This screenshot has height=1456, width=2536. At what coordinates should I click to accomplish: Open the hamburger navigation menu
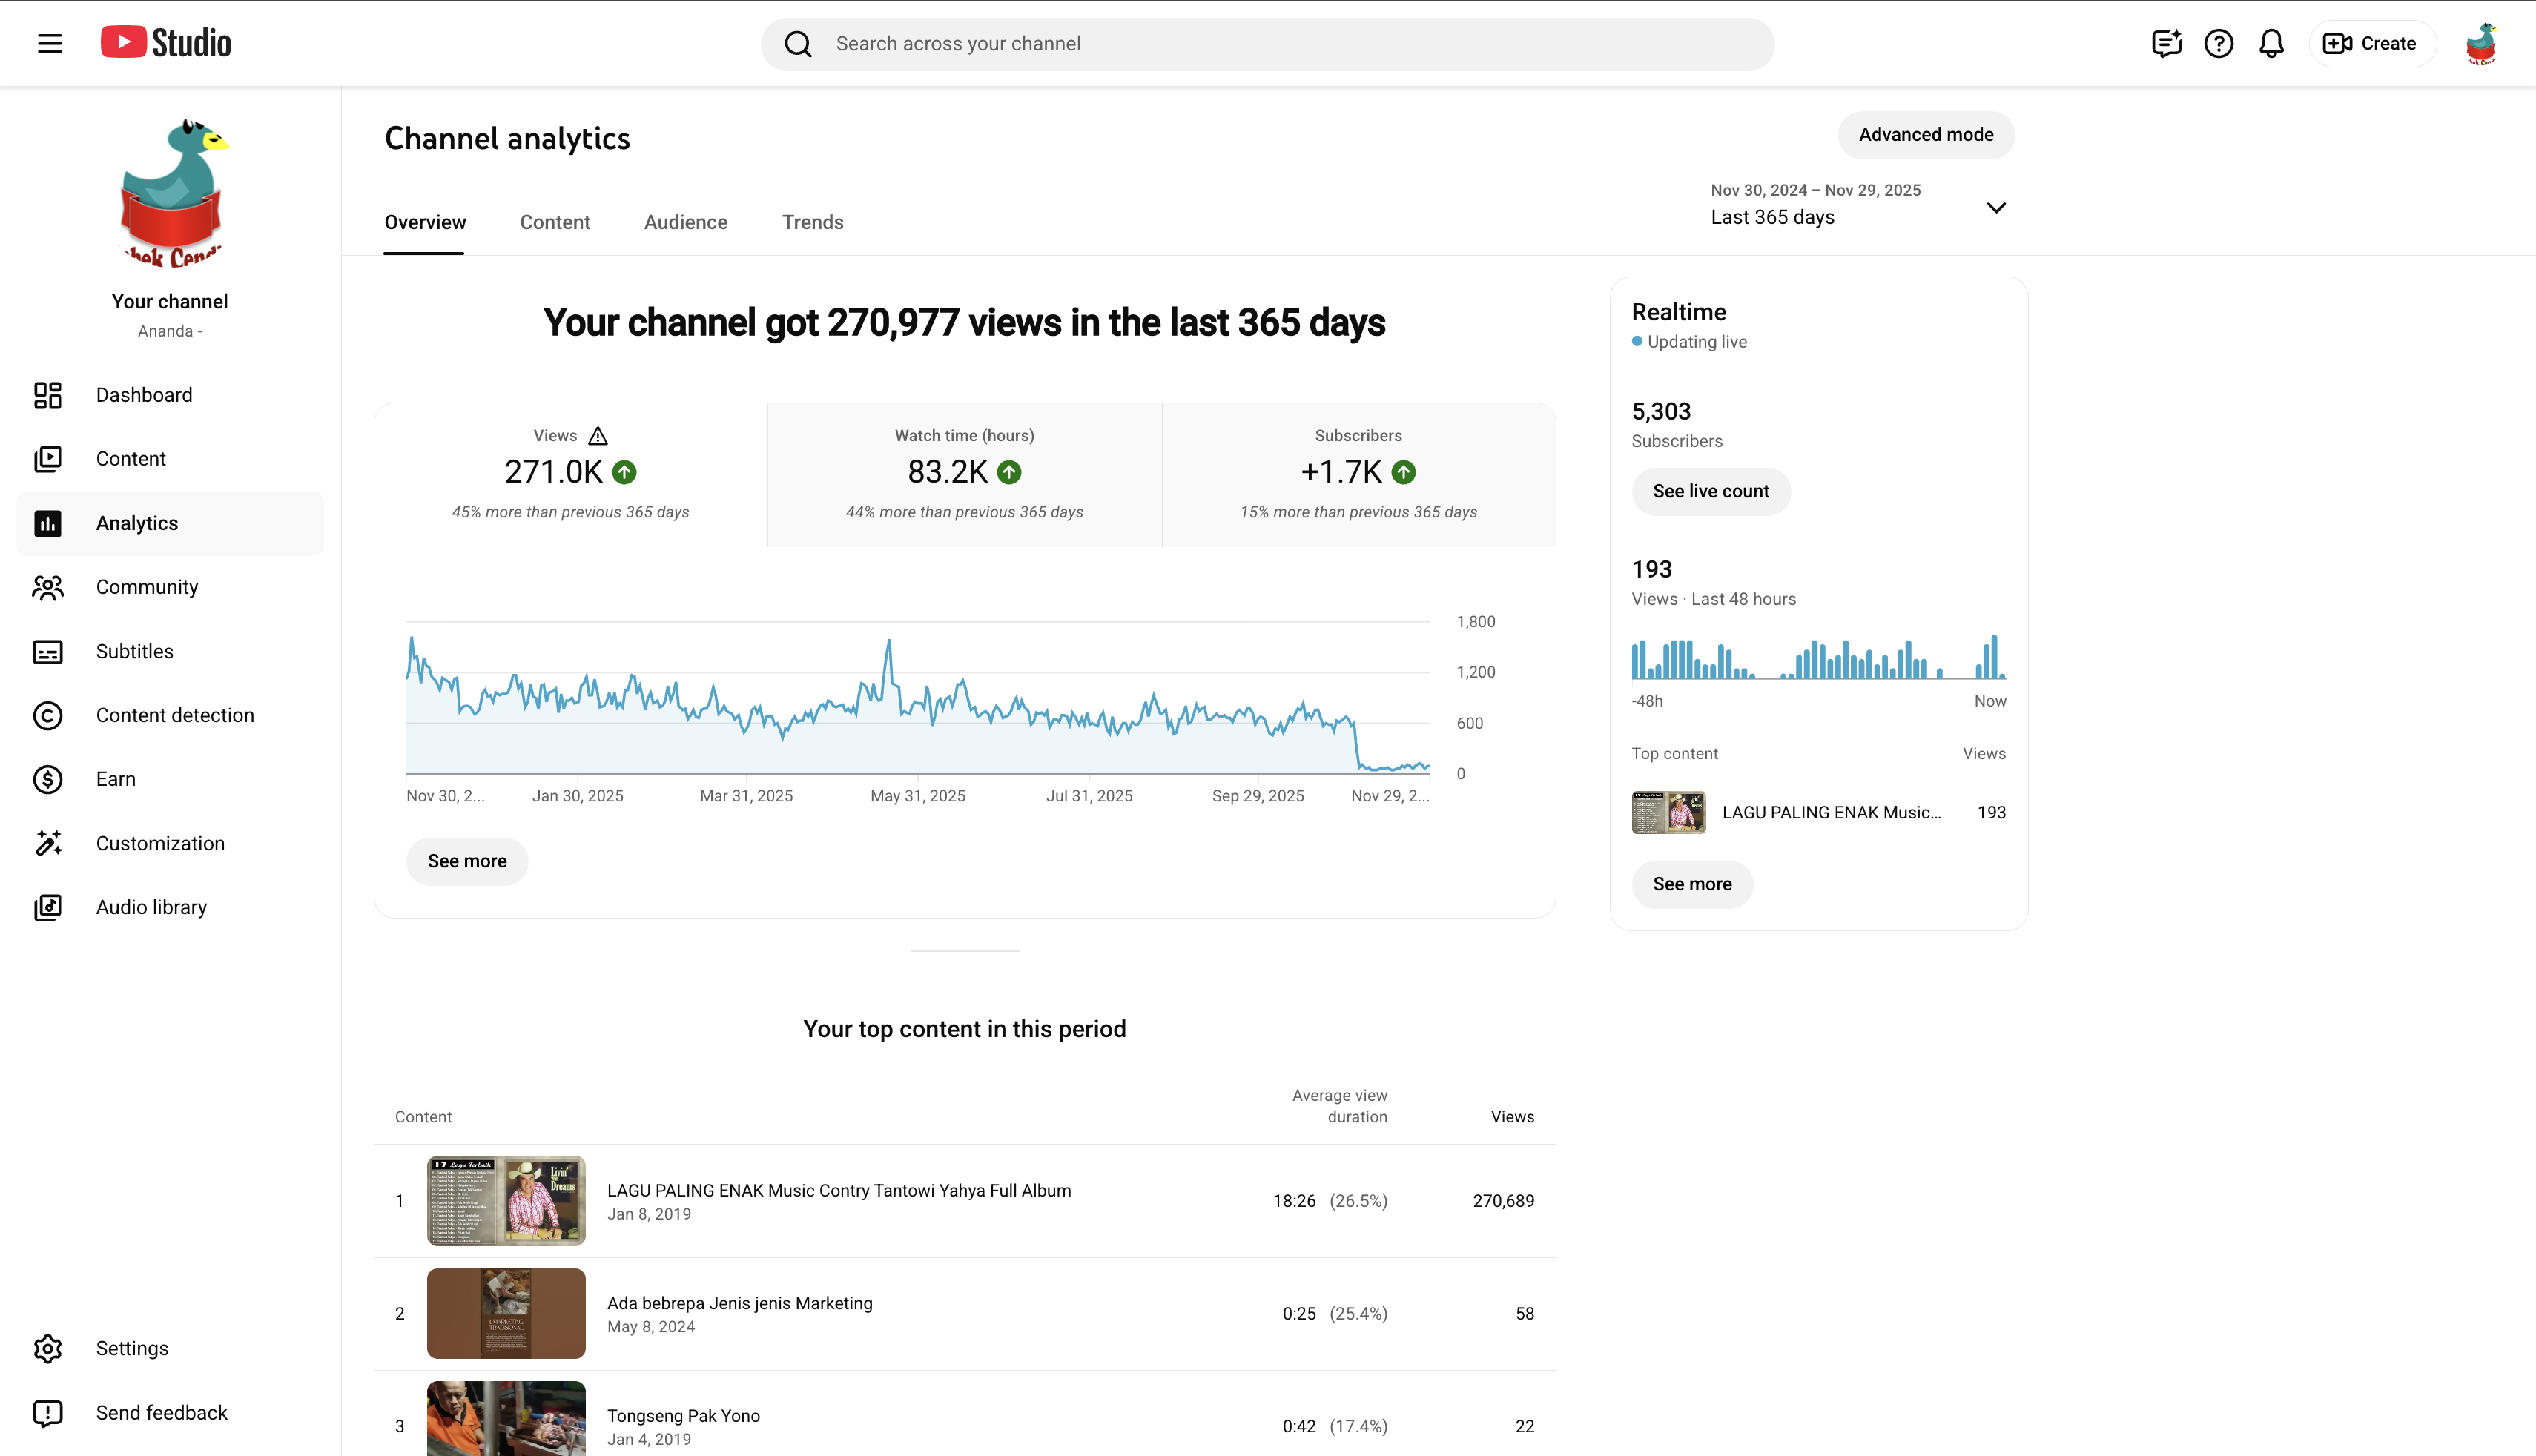coord(50,43)
